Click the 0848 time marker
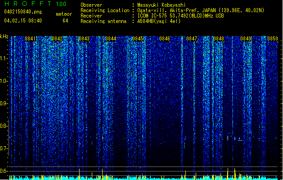The width and height of the screenshot is (283, 180). (x=219, y=39)
